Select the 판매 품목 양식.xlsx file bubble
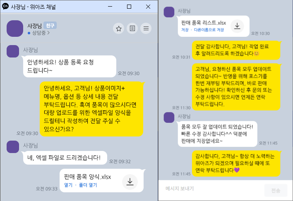 (102, 180)
